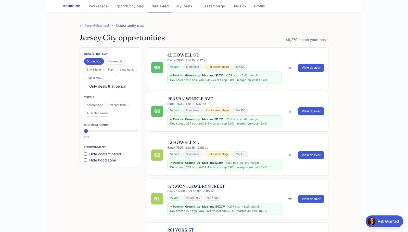The width and height of the screenshot is (408, 232).
Task: Click the Max land $47.3M pencil summary
Action: (x=224, y=209)
